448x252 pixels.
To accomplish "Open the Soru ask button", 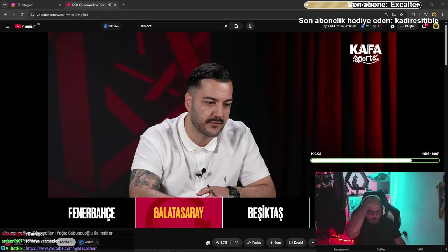I will click(275, 243).
